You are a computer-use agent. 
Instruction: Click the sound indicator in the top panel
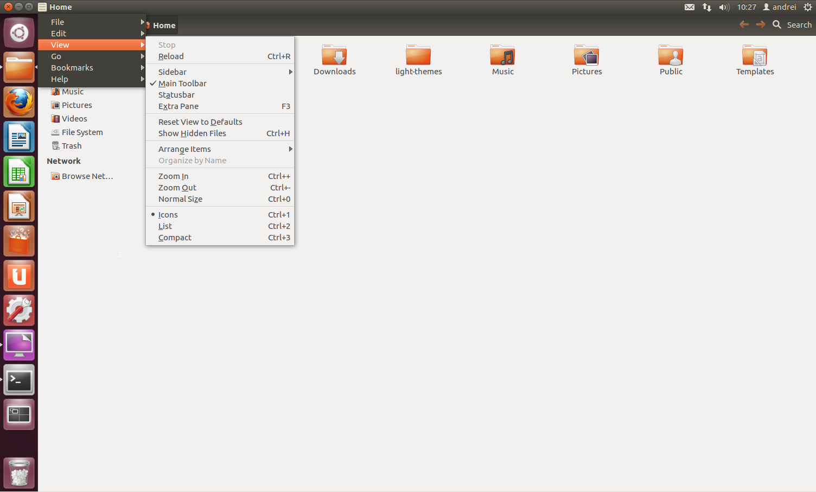point(724,7)
